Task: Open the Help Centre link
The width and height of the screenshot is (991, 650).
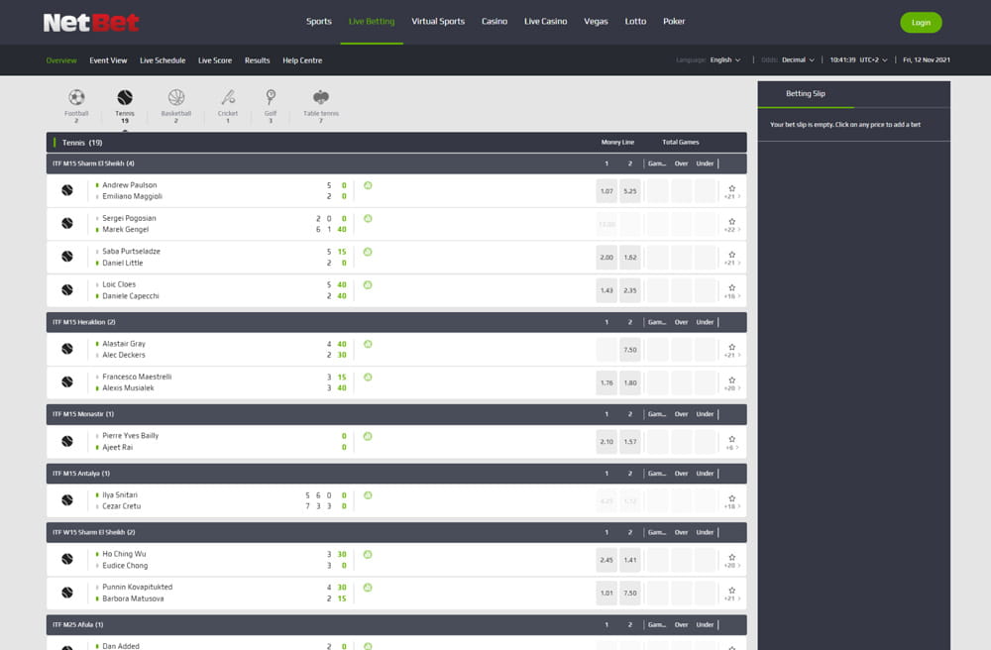Action: click(302, 60)
